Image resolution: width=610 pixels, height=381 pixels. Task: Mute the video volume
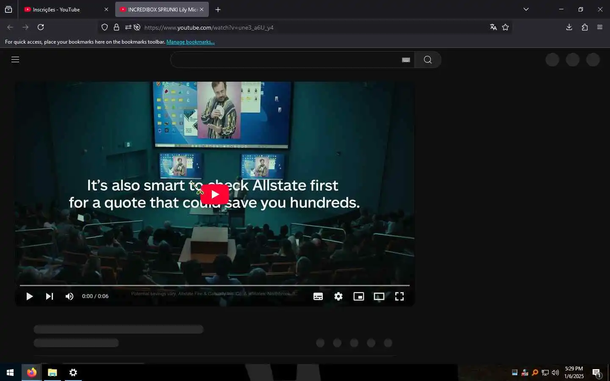click(x=69, y=296)
